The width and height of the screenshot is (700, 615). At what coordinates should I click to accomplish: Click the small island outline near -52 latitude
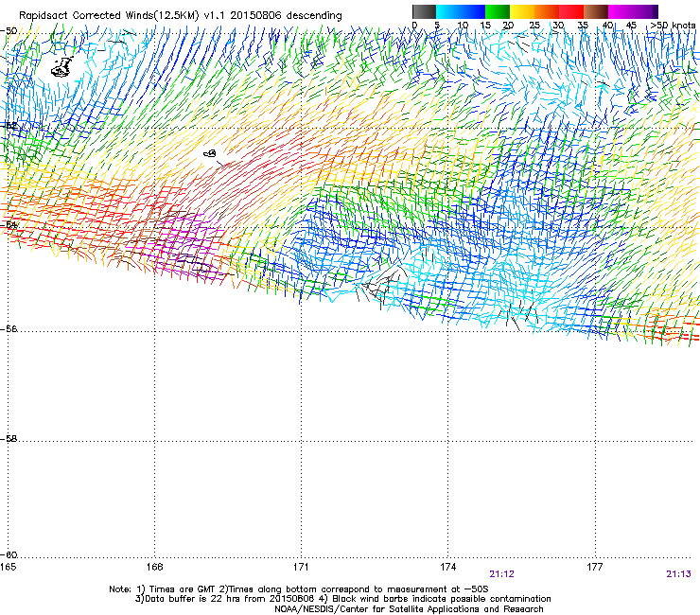tap(210, 153)
